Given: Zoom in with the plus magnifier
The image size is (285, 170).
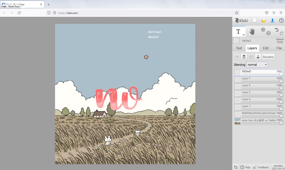Looking at the screenshot, I should 263,30.
